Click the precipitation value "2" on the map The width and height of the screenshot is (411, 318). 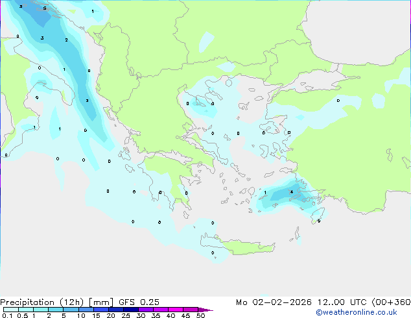66,40
